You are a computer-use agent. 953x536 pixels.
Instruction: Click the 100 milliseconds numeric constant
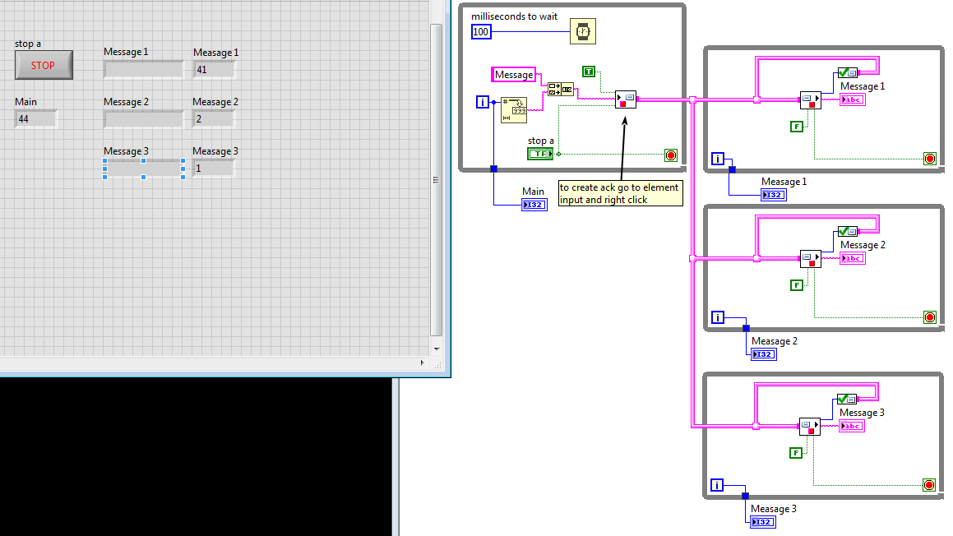coord(482,32)
